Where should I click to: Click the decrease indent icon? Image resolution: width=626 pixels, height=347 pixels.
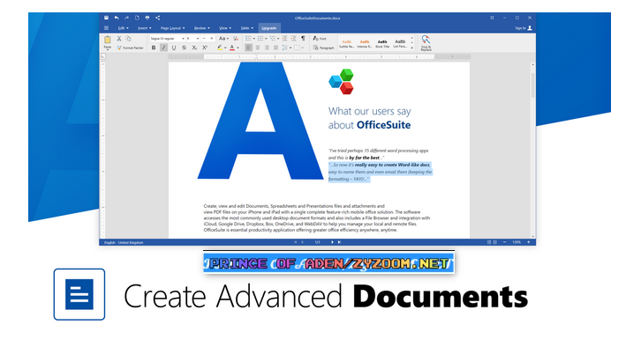pos(284,39)
